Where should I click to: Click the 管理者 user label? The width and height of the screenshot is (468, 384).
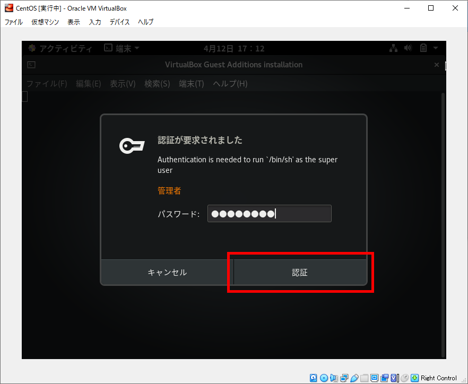pos(169,190)
